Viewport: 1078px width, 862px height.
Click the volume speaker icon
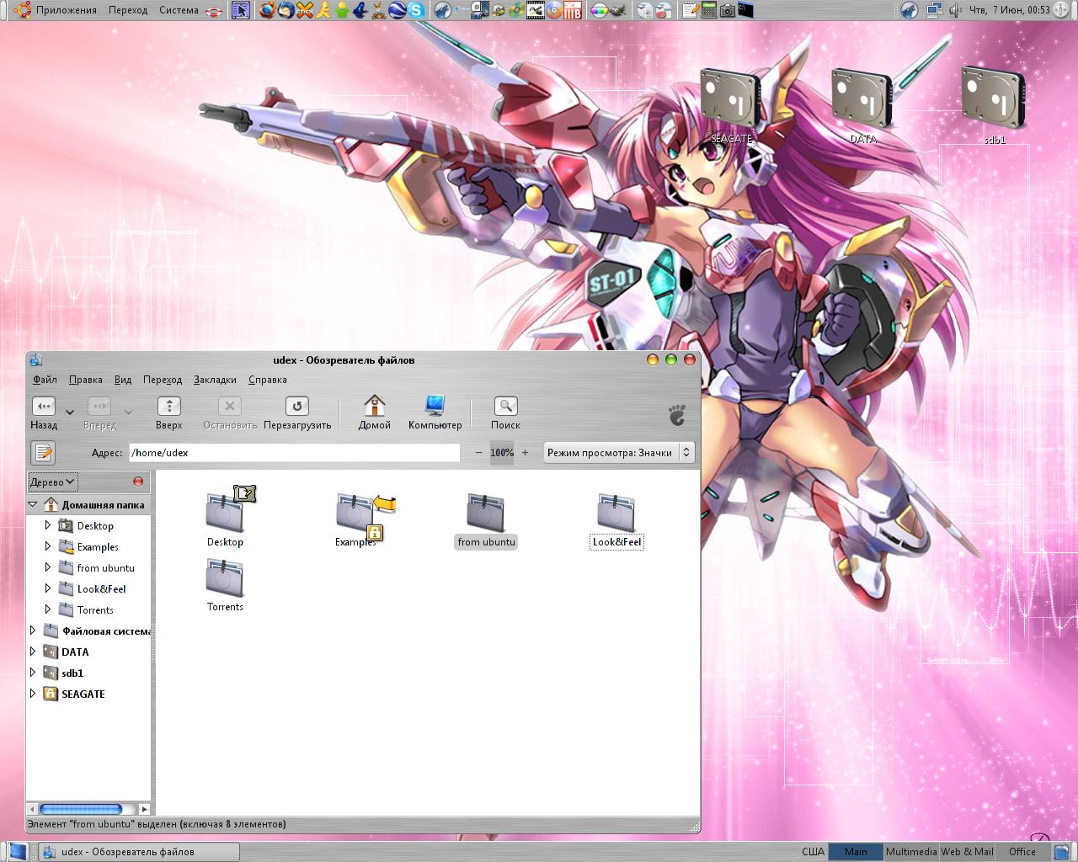point(954,10)
